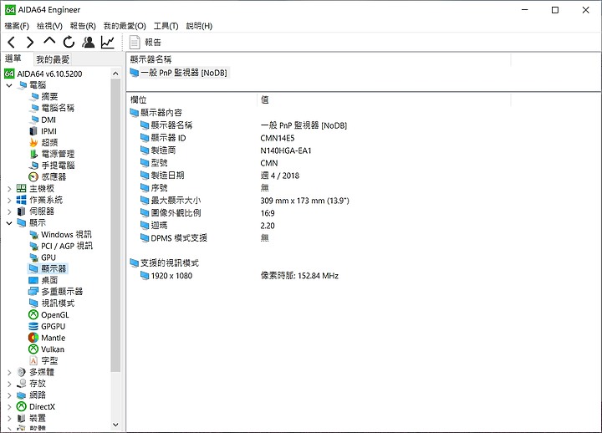Expand the 存放 tree node

[x=9, y=384]
